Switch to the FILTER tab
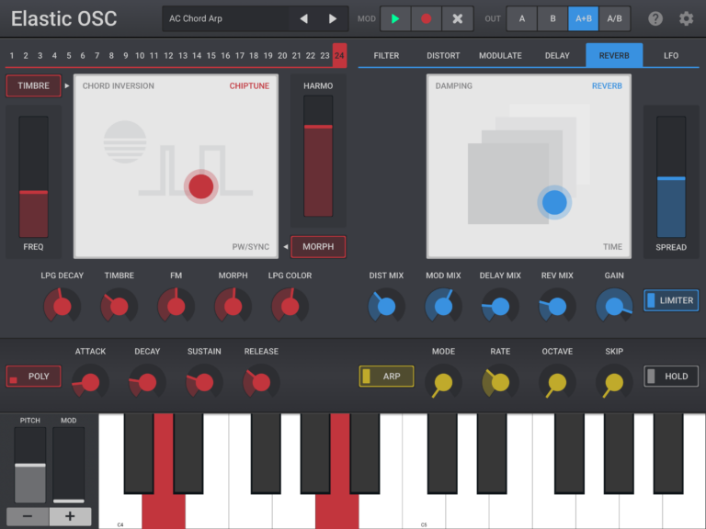Viewport: 706px width, 529px height. click(386, 55)
